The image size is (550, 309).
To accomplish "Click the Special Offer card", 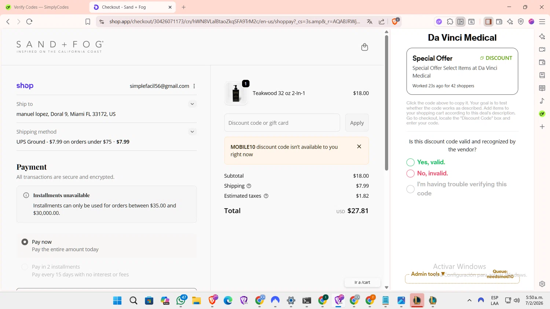I will [462, 71].
